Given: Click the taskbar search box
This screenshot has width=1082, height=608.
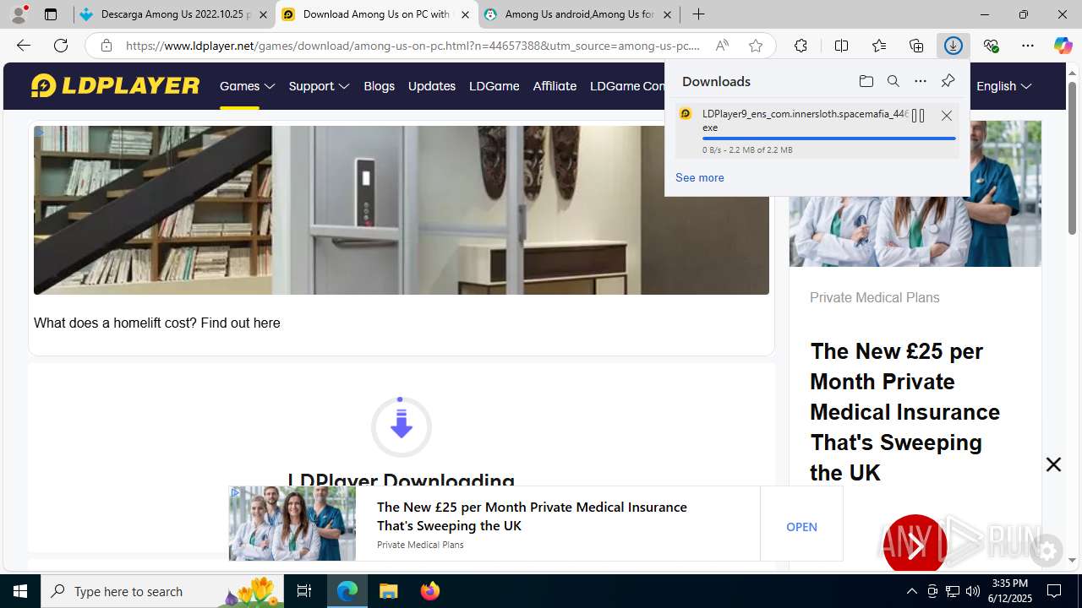Looking at the screenshot, I should (x=162, y=591).
